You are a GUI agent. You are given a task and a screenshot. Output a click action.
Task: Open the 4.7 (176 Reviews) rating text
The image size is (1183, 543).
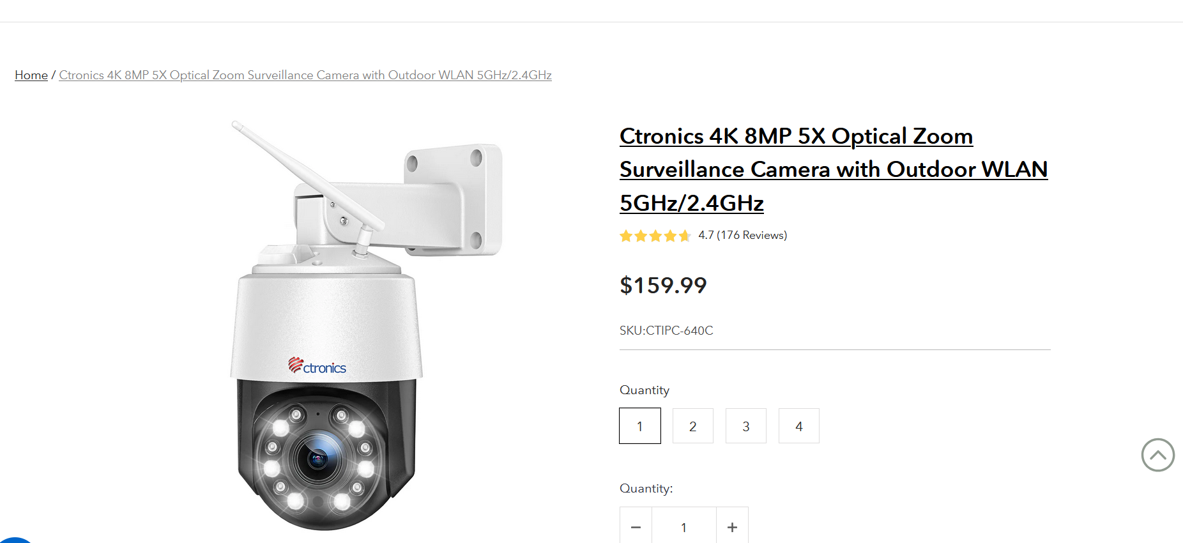click(x=742, y=236)
